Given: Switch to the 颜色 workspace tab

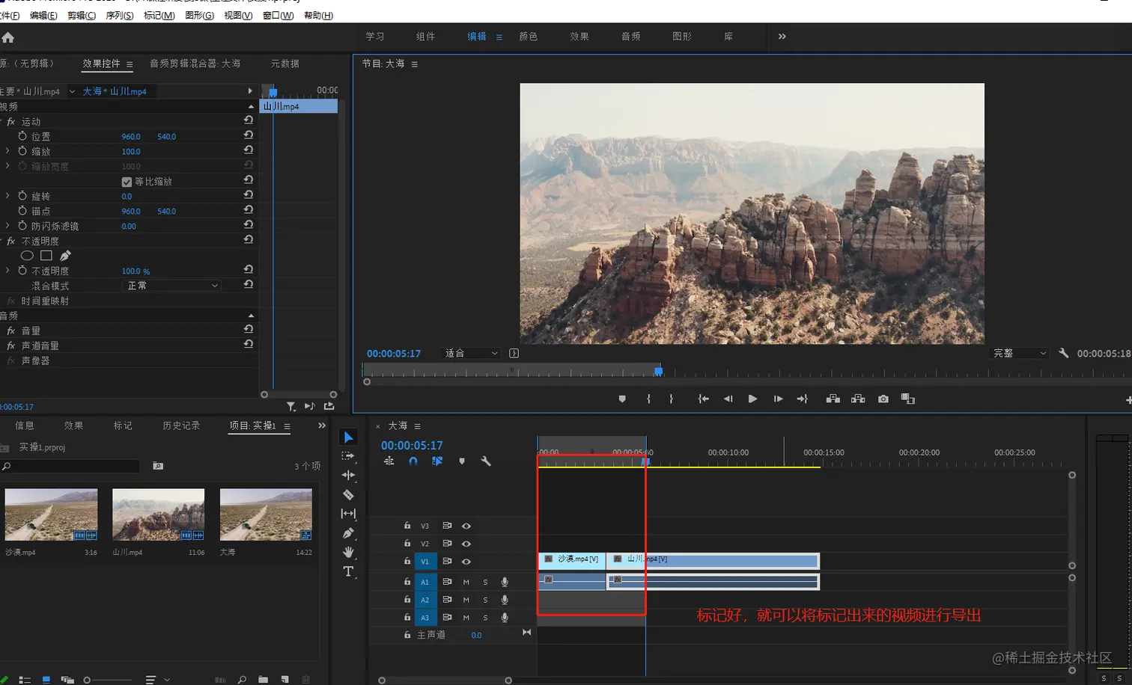Looking at the screenshot, I should coord(528,37).
